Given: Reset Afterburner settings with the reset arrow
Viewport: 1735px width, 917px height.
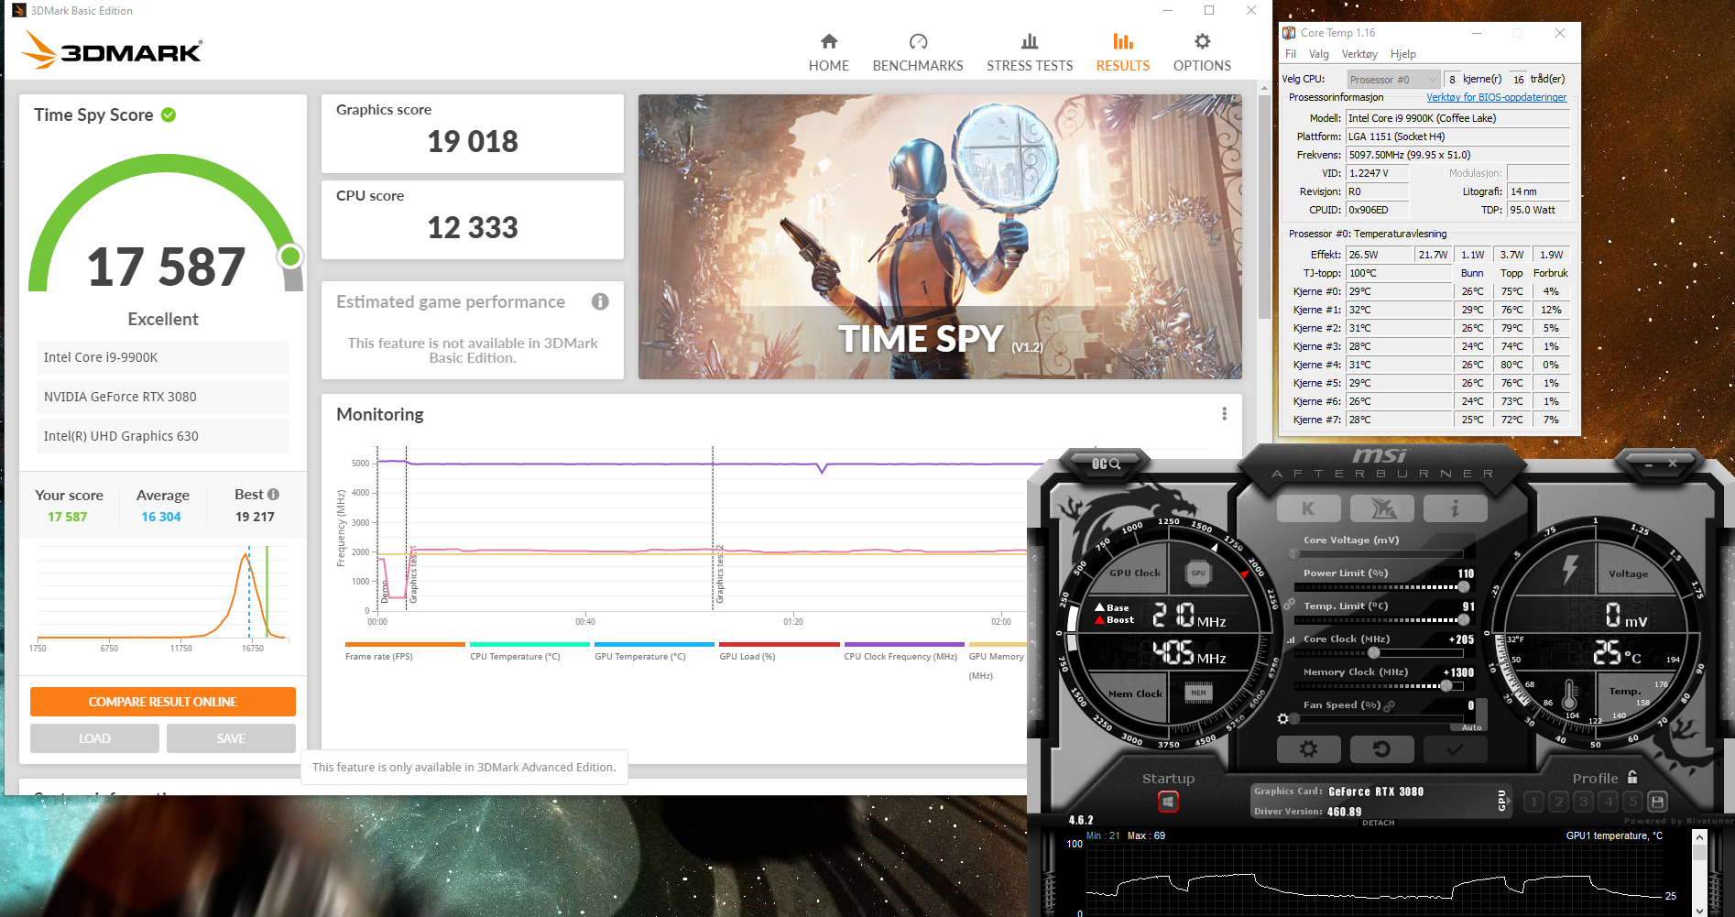Looking at the screenshot, I should tap(1381, 749).
